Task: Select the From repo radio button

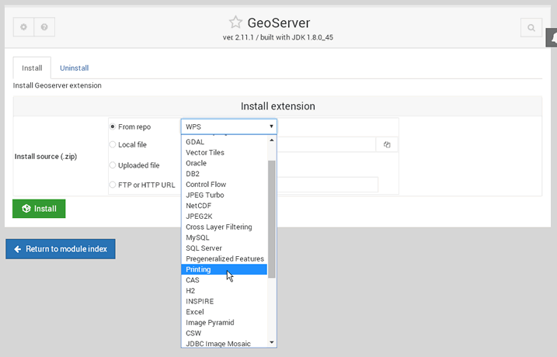Action: tap(113, 127)
